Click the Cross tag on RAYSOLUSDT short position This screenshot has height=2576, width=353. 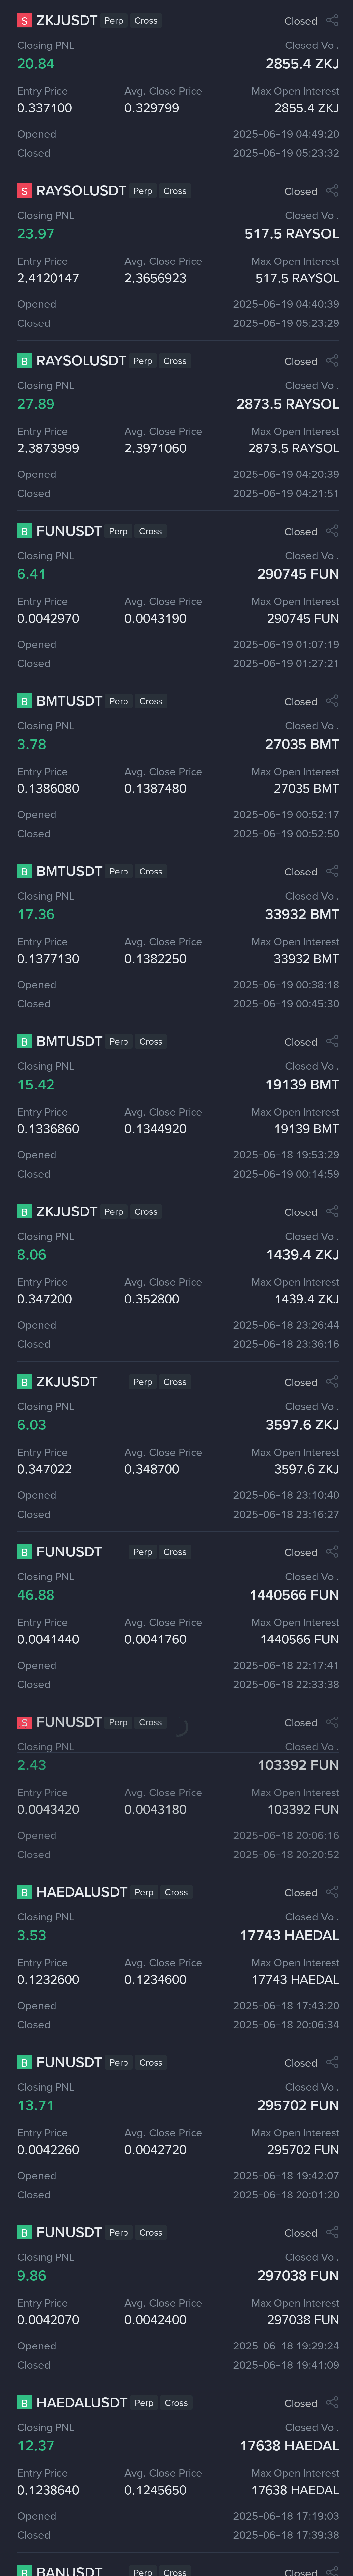pyautogui.click(x=175, y=191)
